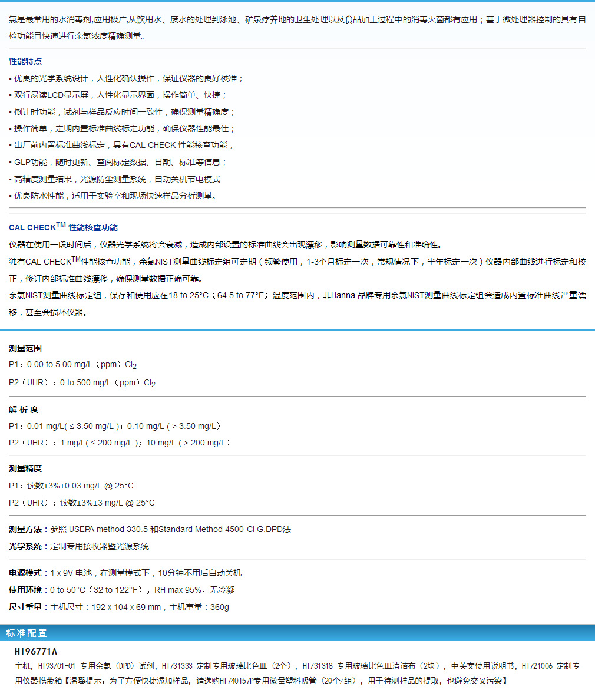Select the 测量范围 heading
Screen dimensions: 595x690
coord(25,348)
